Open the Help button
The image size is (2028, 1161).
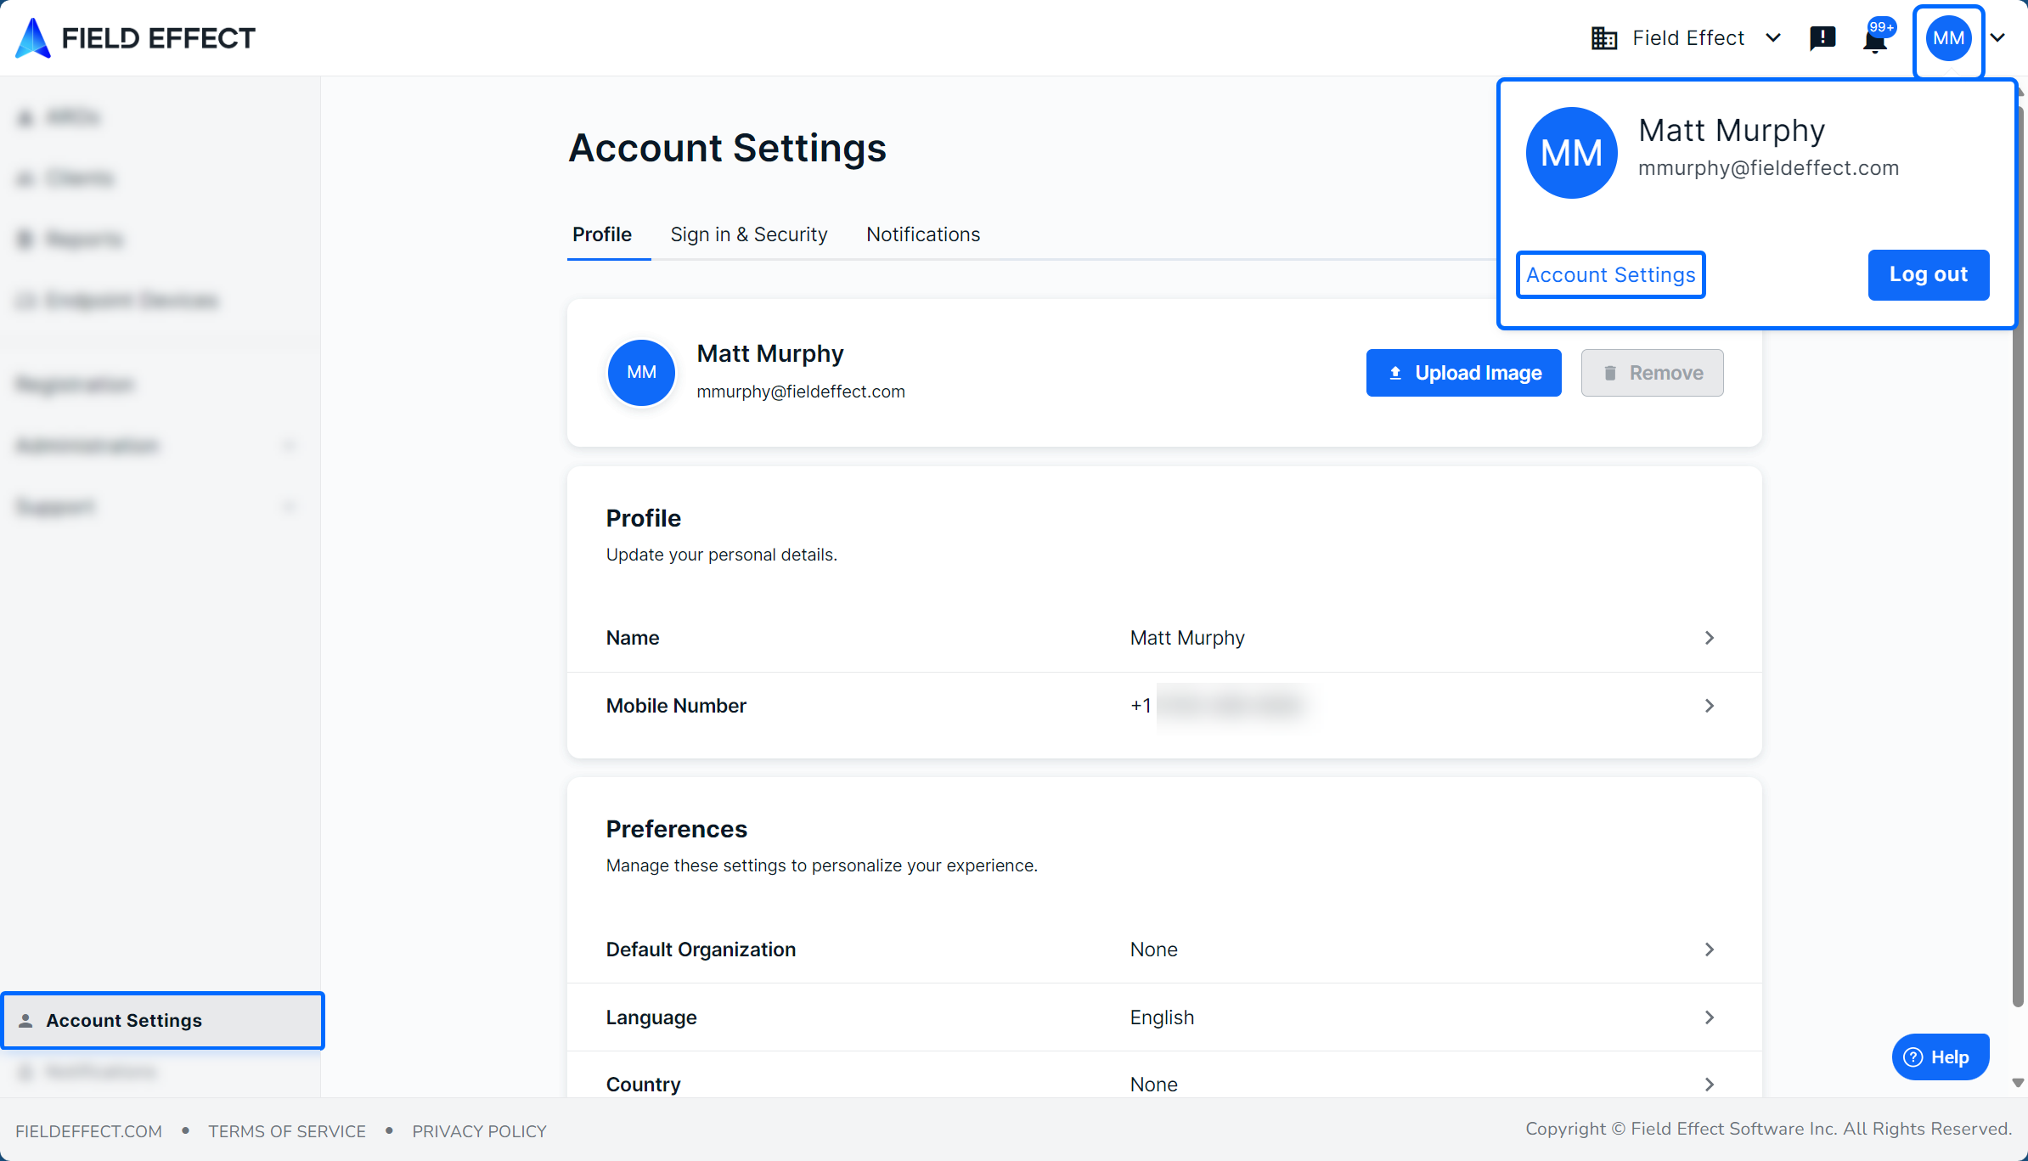coord(1940,1057)
